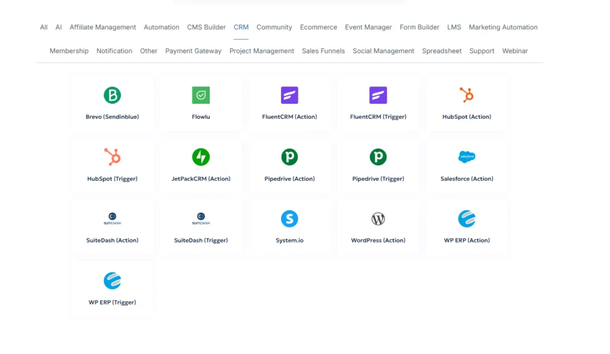Open the Payment Gateway tab
Screen dimensions: 610x354
[194, 51]
